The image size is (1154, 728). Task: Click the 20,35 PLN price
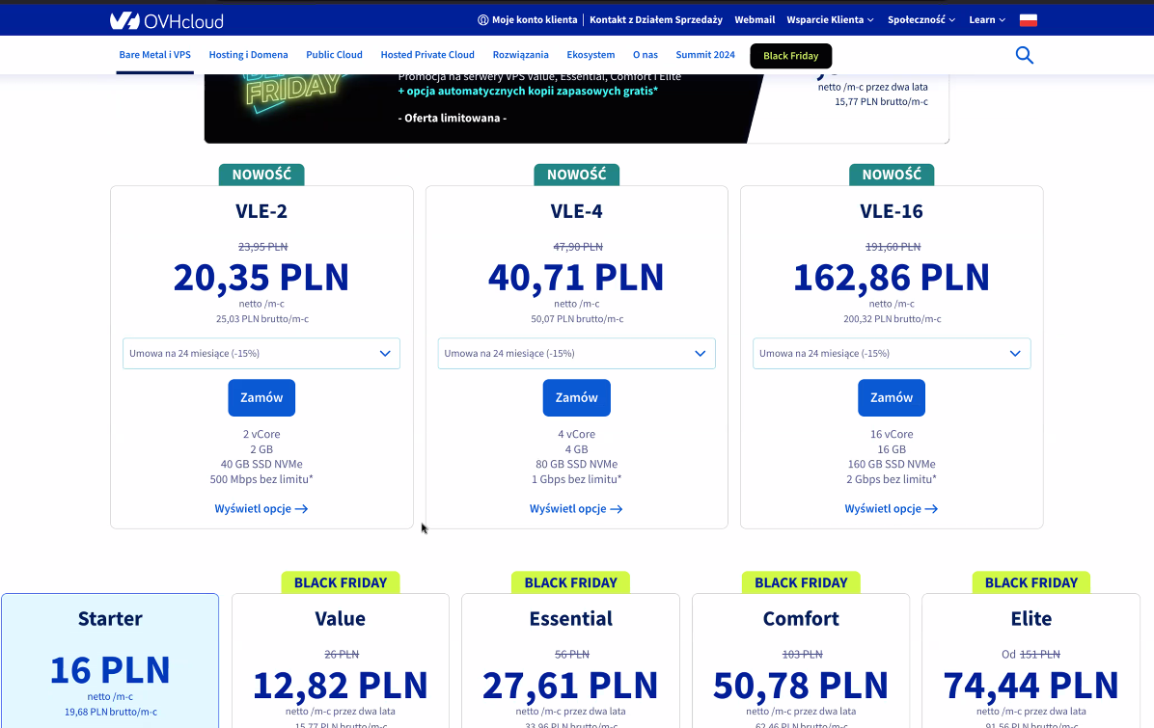[x=261, y=278]
